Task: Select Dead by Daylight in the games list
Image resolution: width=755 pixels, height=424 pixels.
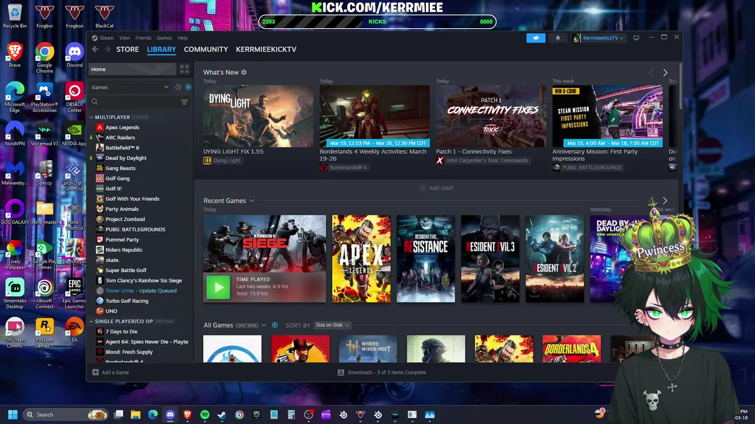Action: coord(126,158)
